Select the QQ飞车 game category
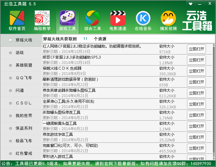The height and width of the screenshot is (167, 216). click(21, 78)
